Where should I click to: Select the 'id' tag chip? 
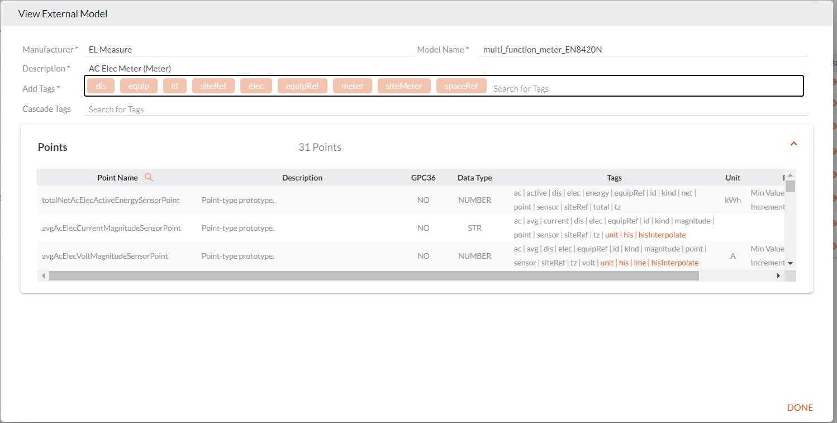[175, 86]
